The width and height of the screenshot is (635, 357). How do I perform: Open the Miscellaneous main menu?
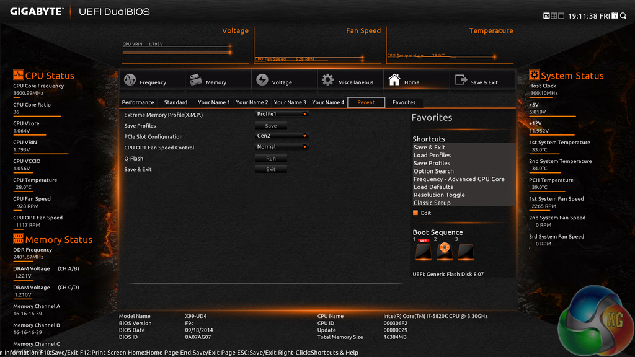(350, 80)
